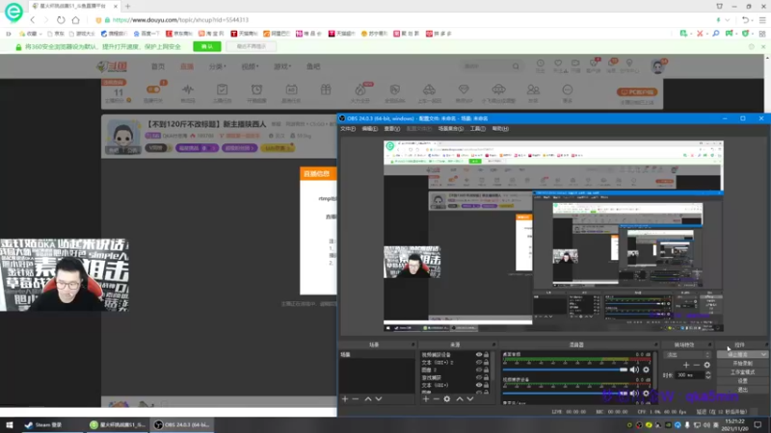Screen dimensions: 771x433
Task: Move the source down in the Sources panel
Action: click(470, 399)
